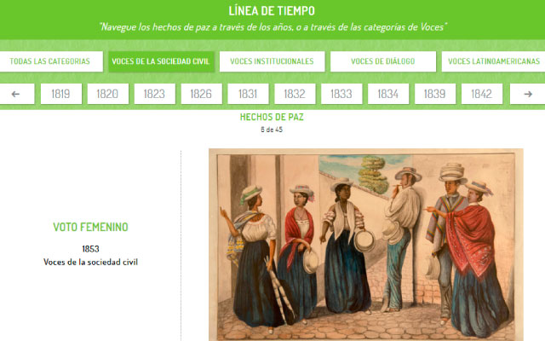Advance years with the right arrow
Image resolution: width=545 pixels, height=341 pixels.
tap(528, 94)
